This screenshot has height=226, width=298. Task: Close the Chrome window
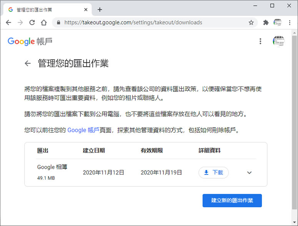pos(289,6)
